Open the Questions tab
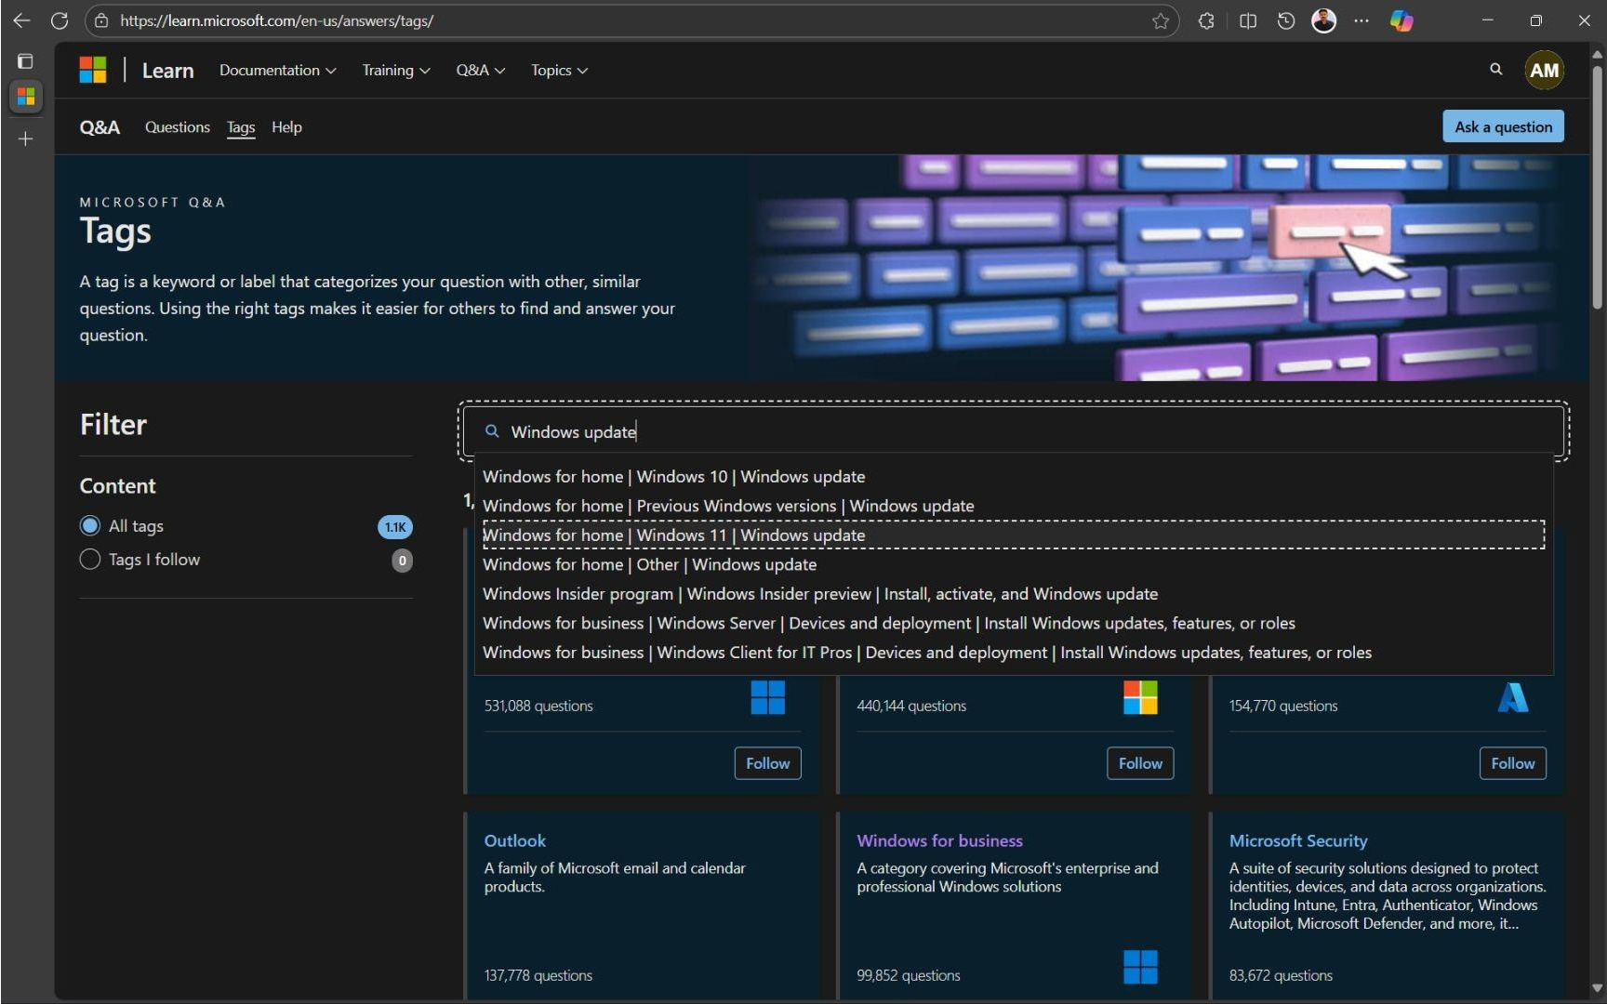The image size is (1607, 1004). pos(178,127)
